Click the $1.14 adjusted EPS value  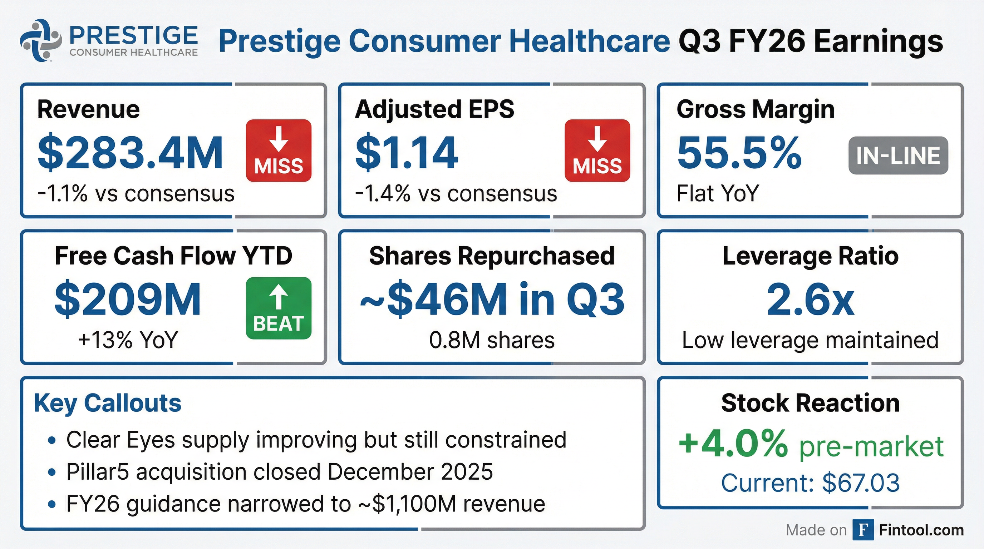407,153
